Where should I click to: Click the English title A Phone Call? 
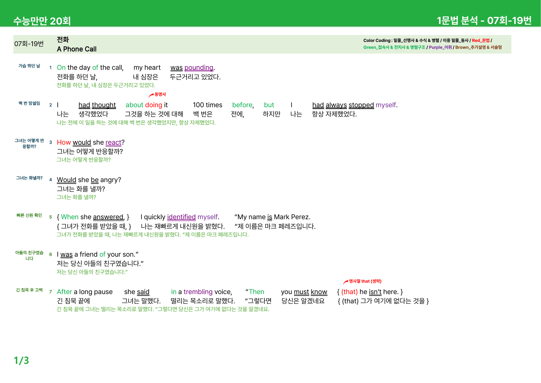77,49
